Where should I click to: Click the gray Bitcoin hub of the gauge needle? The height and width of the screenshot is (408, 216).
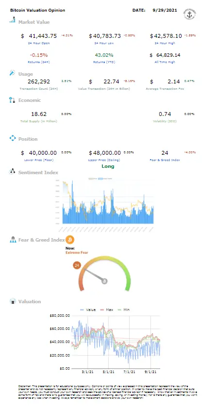(x=105, y=281)
